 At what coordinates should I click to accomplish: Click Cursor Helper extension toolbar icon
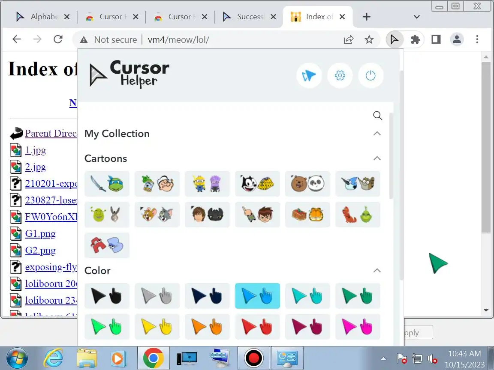pos(394,40)
